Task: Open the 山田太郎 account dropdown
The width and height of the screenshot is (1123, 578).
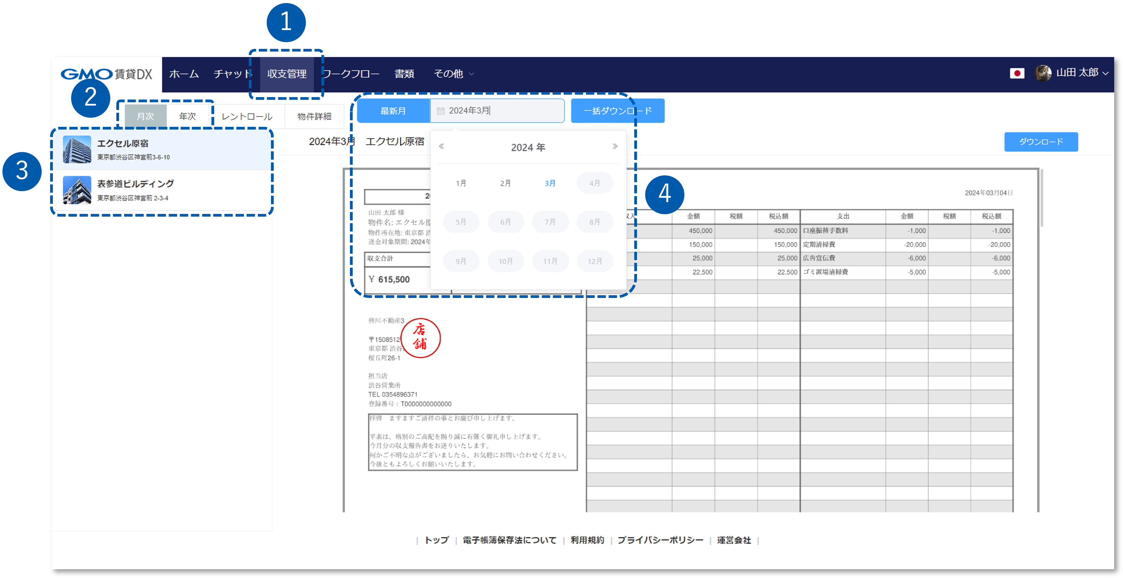Action: coord(1079,73)
